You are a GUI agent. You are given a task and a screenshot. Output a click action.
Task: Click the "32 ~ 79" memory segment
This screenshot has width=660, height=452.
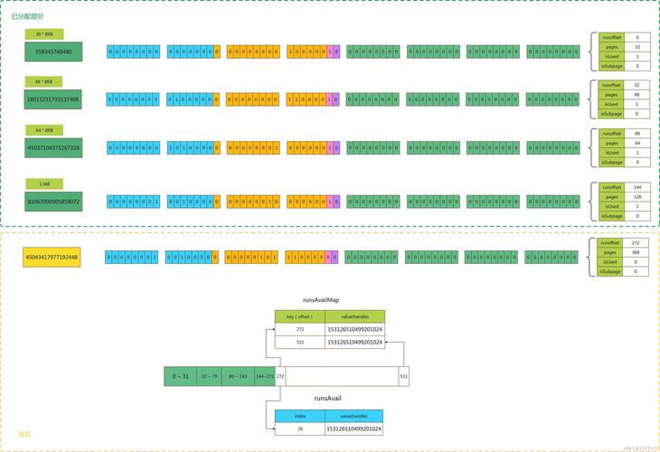coord(210,375)
